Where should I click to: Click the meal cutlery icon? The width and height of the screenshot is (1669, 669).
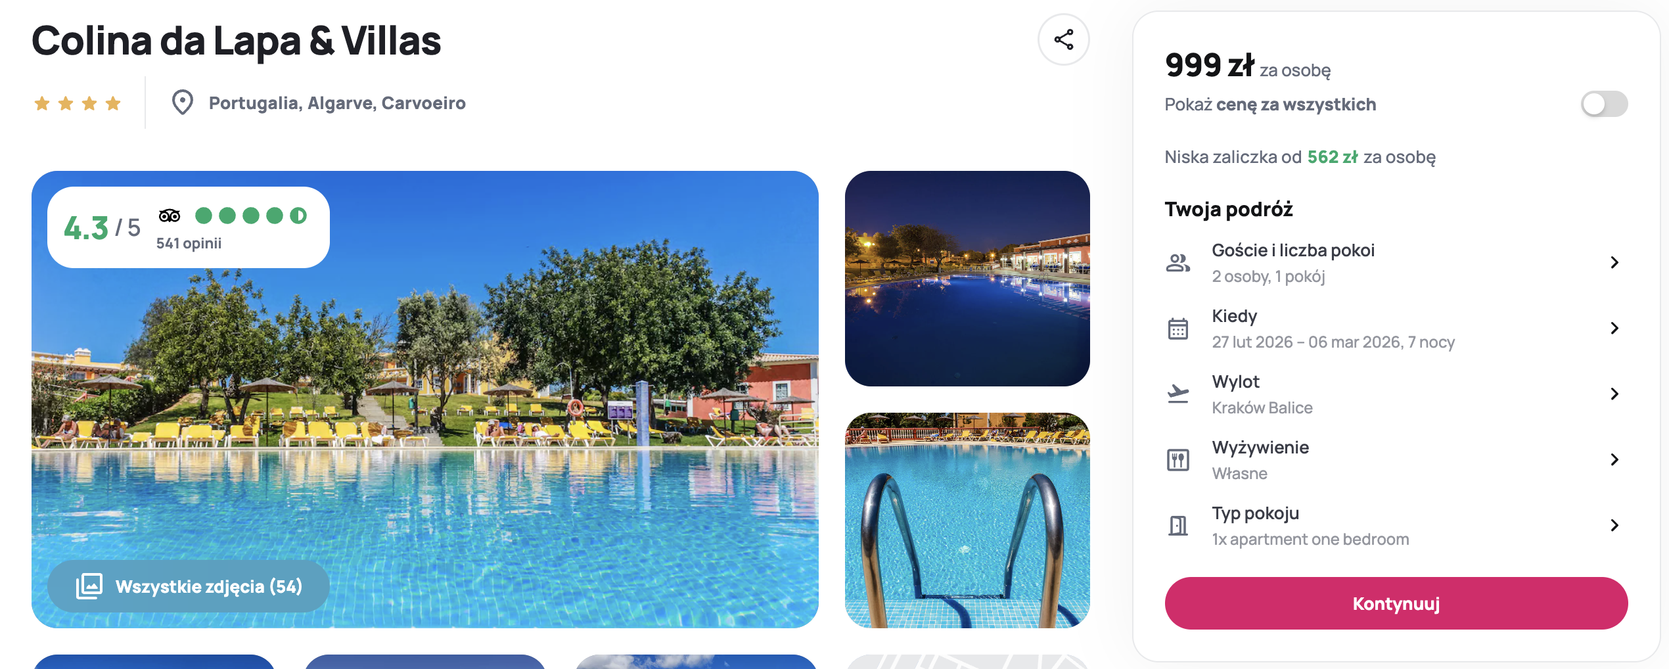coord(1177,460)
